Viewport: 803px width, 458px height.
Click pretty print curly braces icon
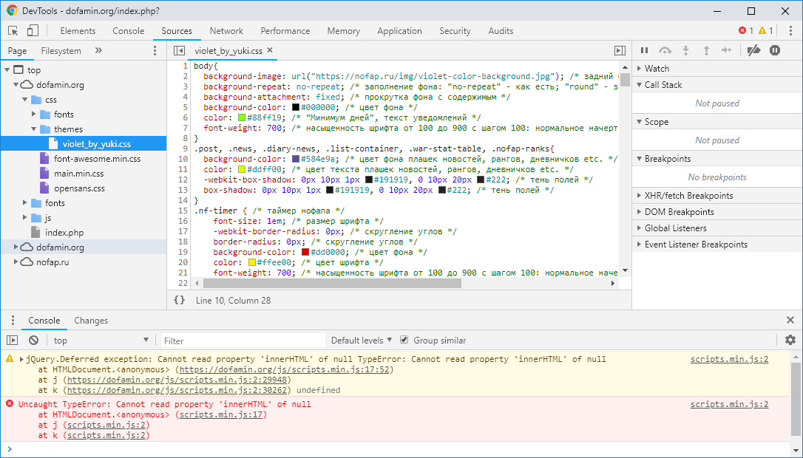click(179, 300)
